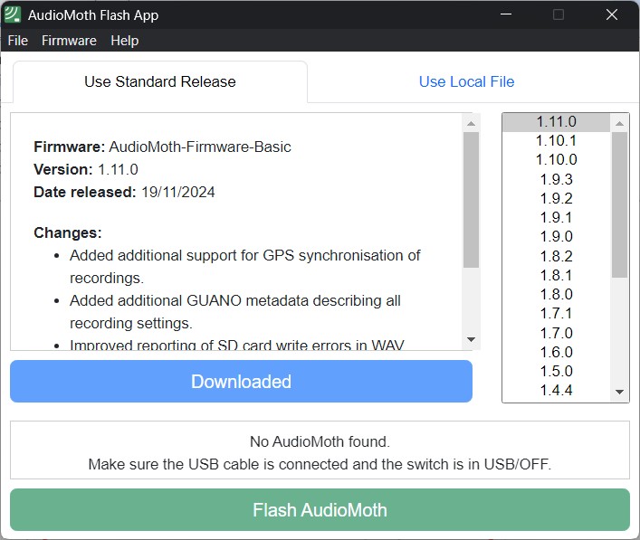Select firmware version 1.8.0

point(557,295)
